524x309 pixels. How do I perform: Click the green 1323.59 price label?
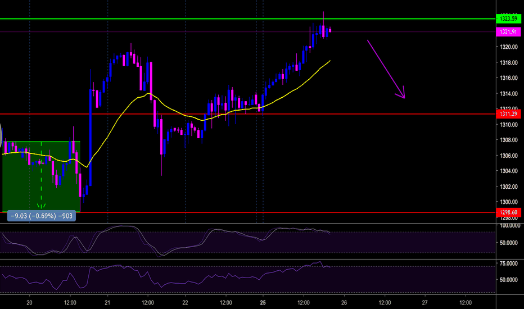coord(508,19)
